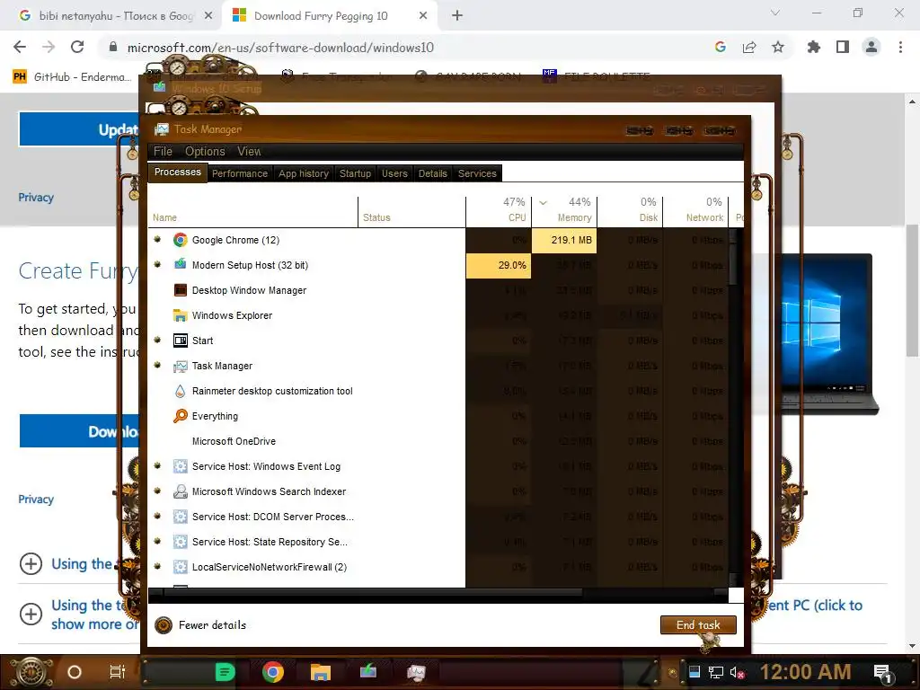Open the View menu in Task Manager
Image resolution: width=920 pixels, height=690 pixels.
(x=249, y=151)
